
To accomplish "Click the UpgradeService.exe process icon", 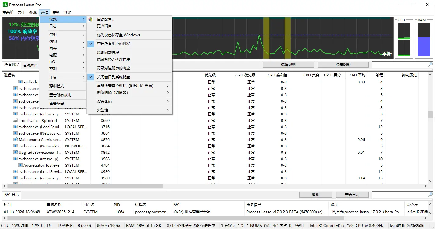I will 16,153.
